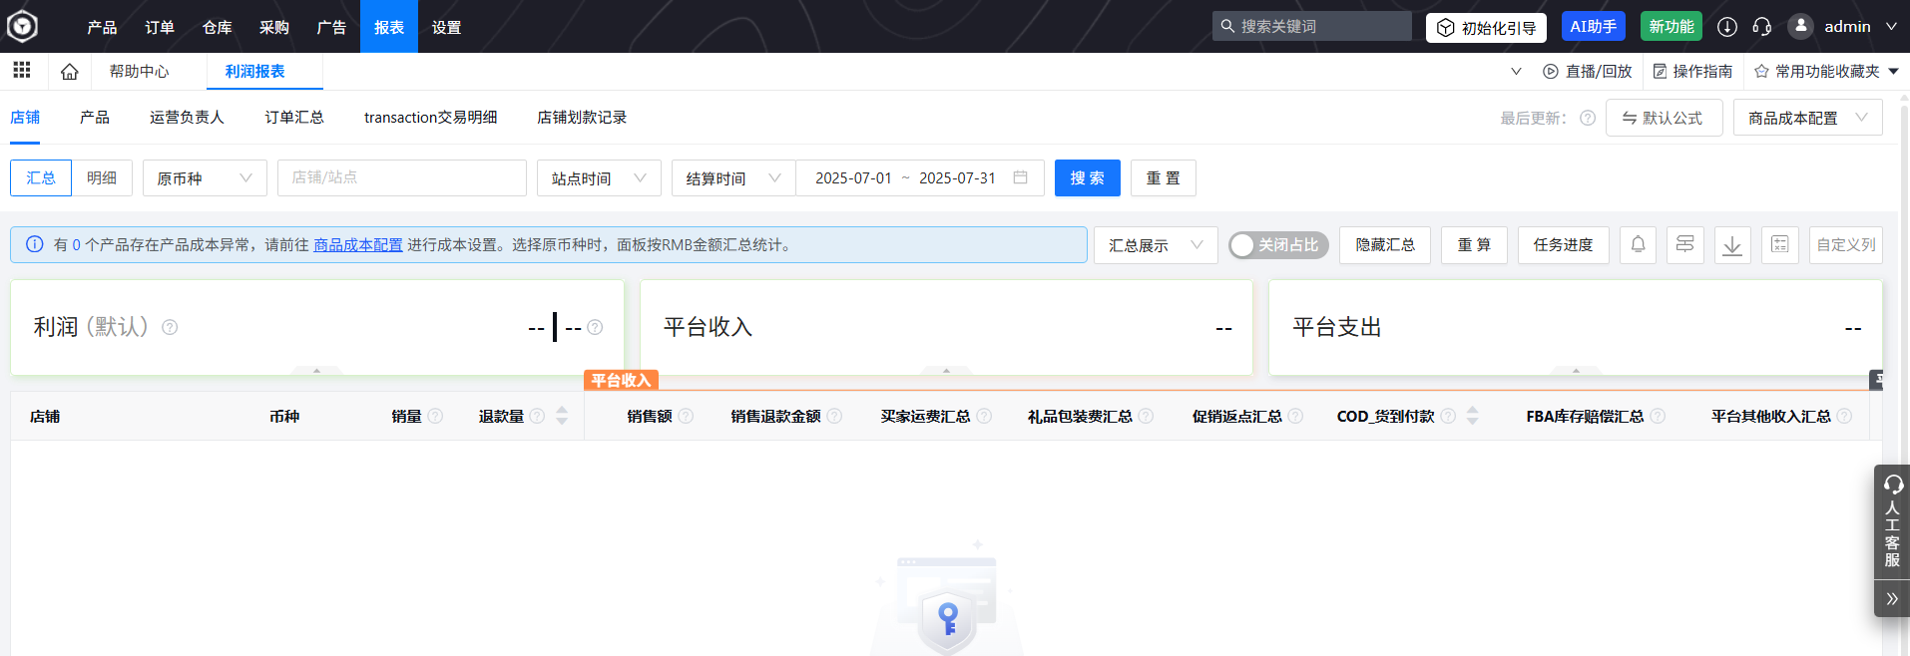Click the sort arrows beside 退款量 column
The height and width of the screenshot is (656, 1910).
(x=562, y=416)
